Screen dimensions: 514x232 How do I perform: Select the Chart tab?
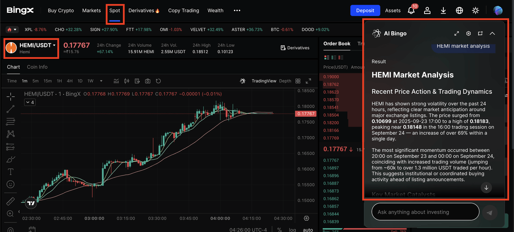point(13,67)
